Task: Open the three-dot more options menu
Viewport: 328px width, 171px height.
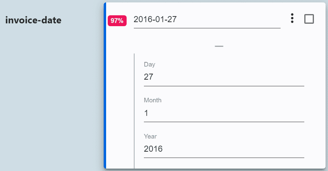Action: pos(292,19)
